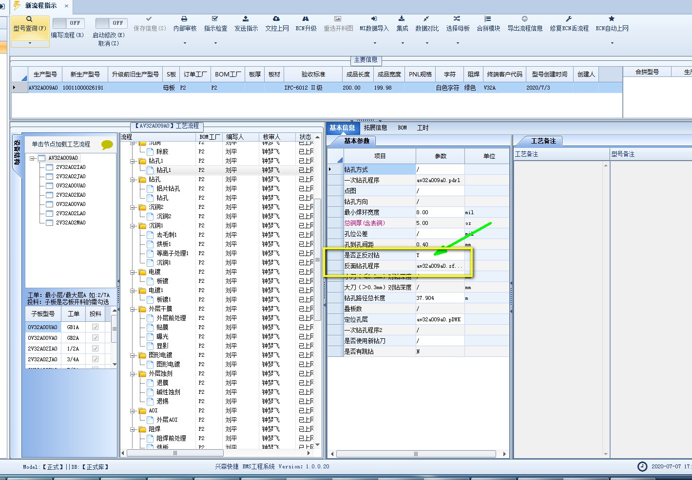This screenshot has width=692, height=480.
Task: Click the 修复ECN丢流程 wrench icon
Action: pos(569,19)
